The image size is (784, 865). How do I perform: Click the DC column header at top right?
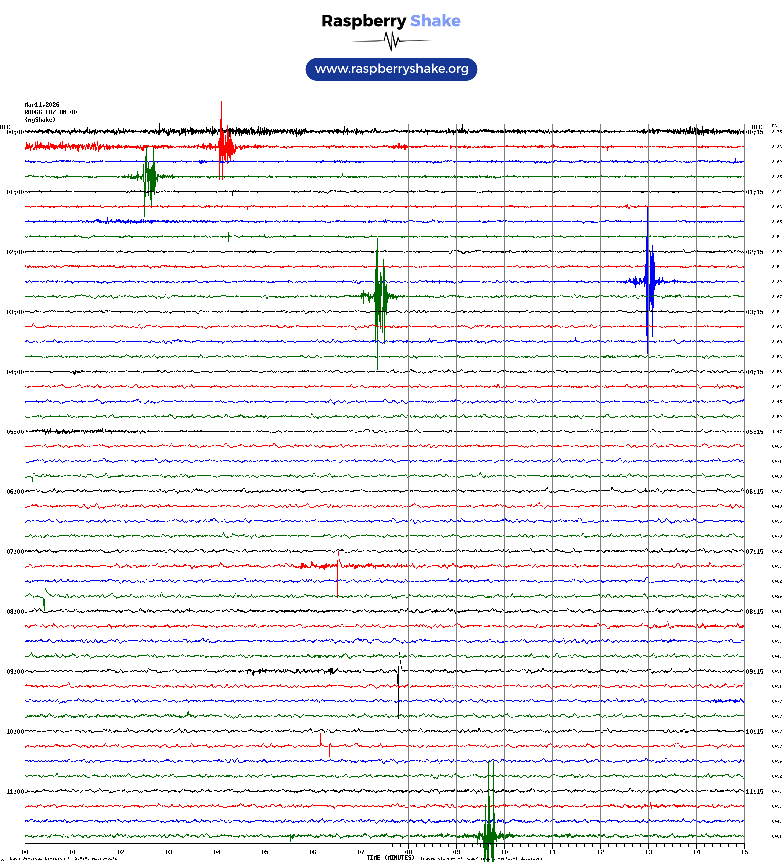pos(774,126)
